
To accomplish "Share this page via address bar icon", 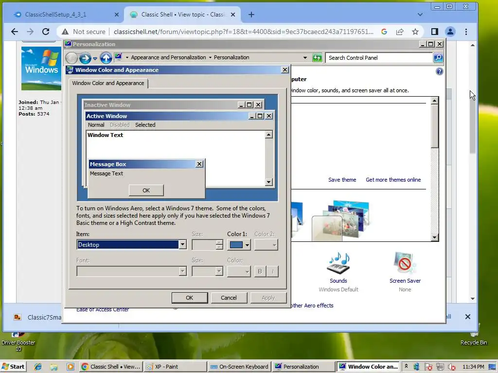I will click(x=400, y=32).
